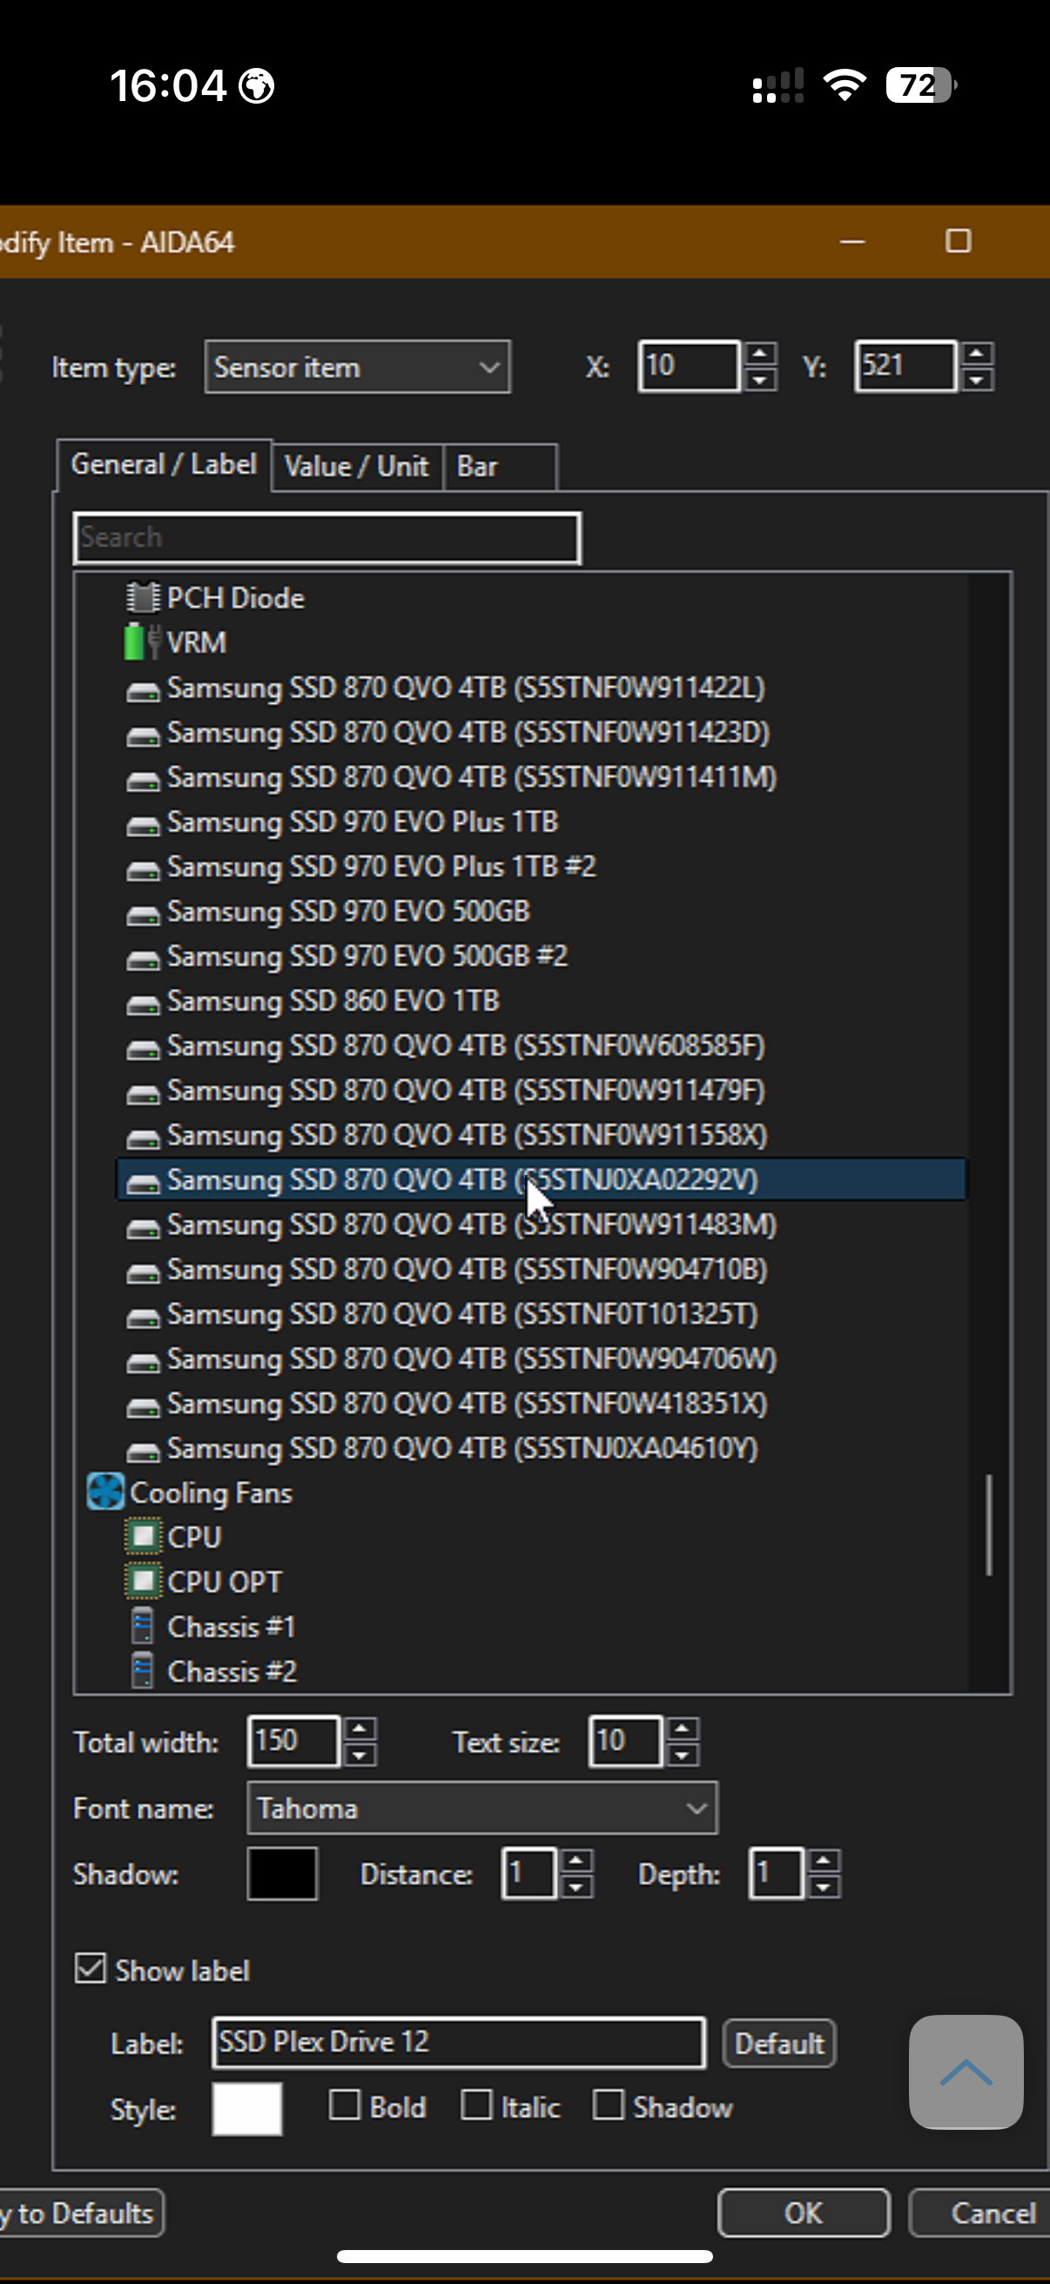Select Samsung SSD 970 EVO 500GB
This screenshot has height=2284, width=1050.
[348, 910]
